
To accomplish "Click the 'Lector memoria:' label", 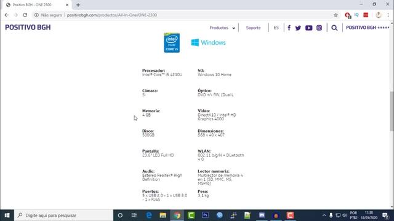I will tap(214, 171).
